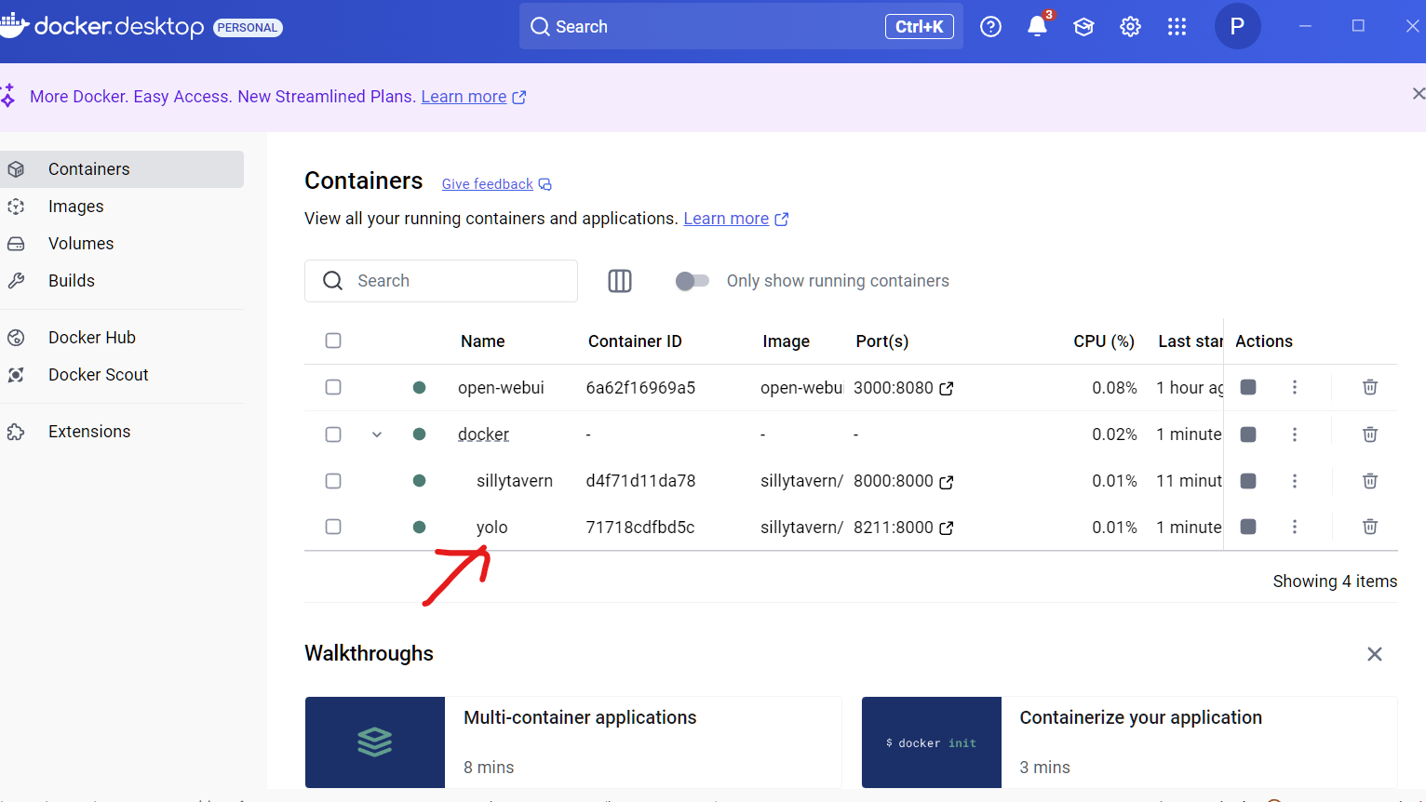Open the help question mark icon
Image resolution: width=1426 pixels, height=802 pixels.
(991, 27)
